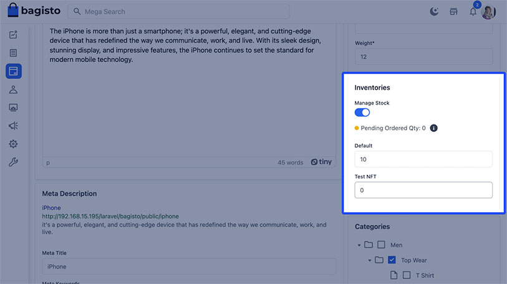Open the storefront shop icon
Image resolution: width=507 pixels, height=284 pixels.
453,12
